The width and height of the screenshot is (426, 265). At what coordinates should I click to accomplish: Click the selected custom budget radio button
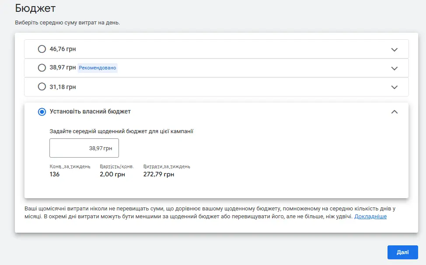point(42,112)
